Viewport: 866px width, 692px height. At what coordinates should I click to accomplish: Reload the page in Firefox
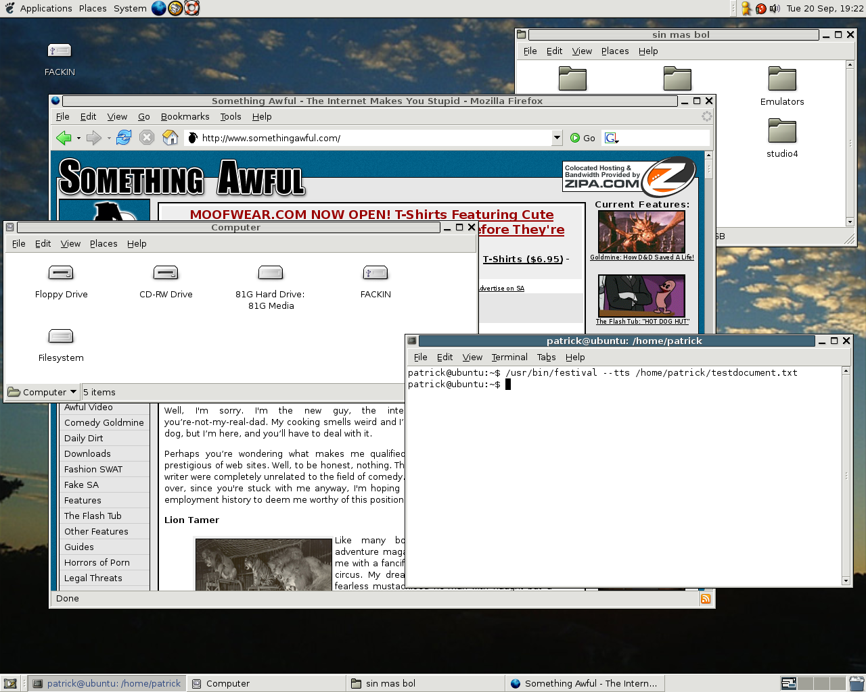pyautogui.click(x=123, y=138)
